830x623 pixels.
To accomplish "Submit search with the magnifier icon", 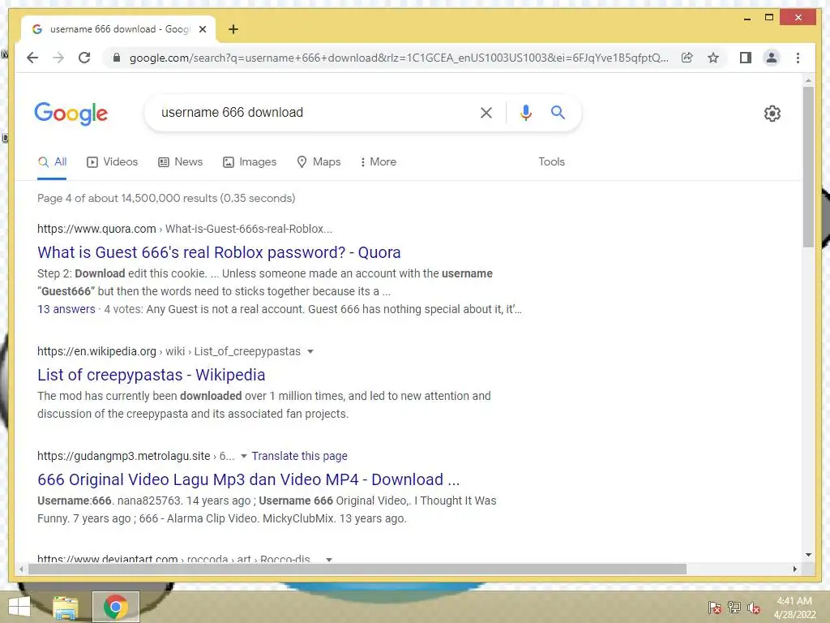I will click(x=558, y=112).
